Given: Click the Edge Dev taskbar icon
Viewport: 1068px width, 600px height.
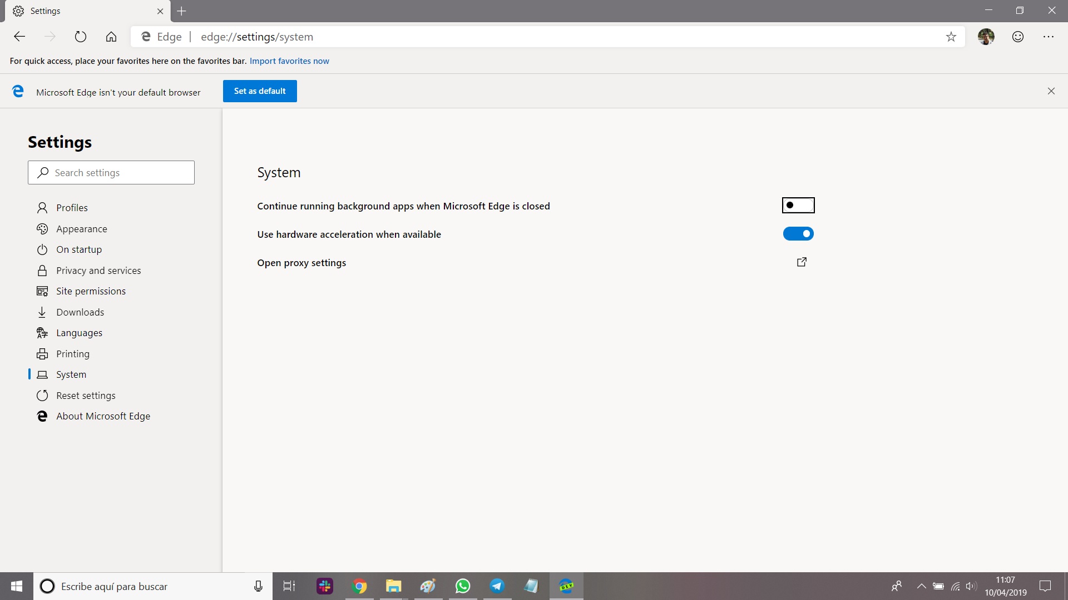Looking at the screenshot, I should pyautogui.click(x=566, y=586).
